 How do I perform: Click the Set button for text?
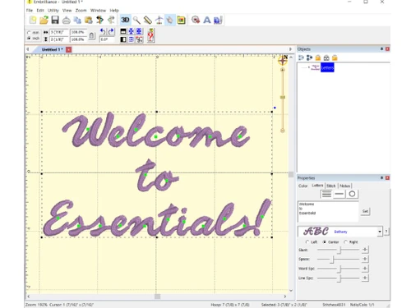[365, 211]
